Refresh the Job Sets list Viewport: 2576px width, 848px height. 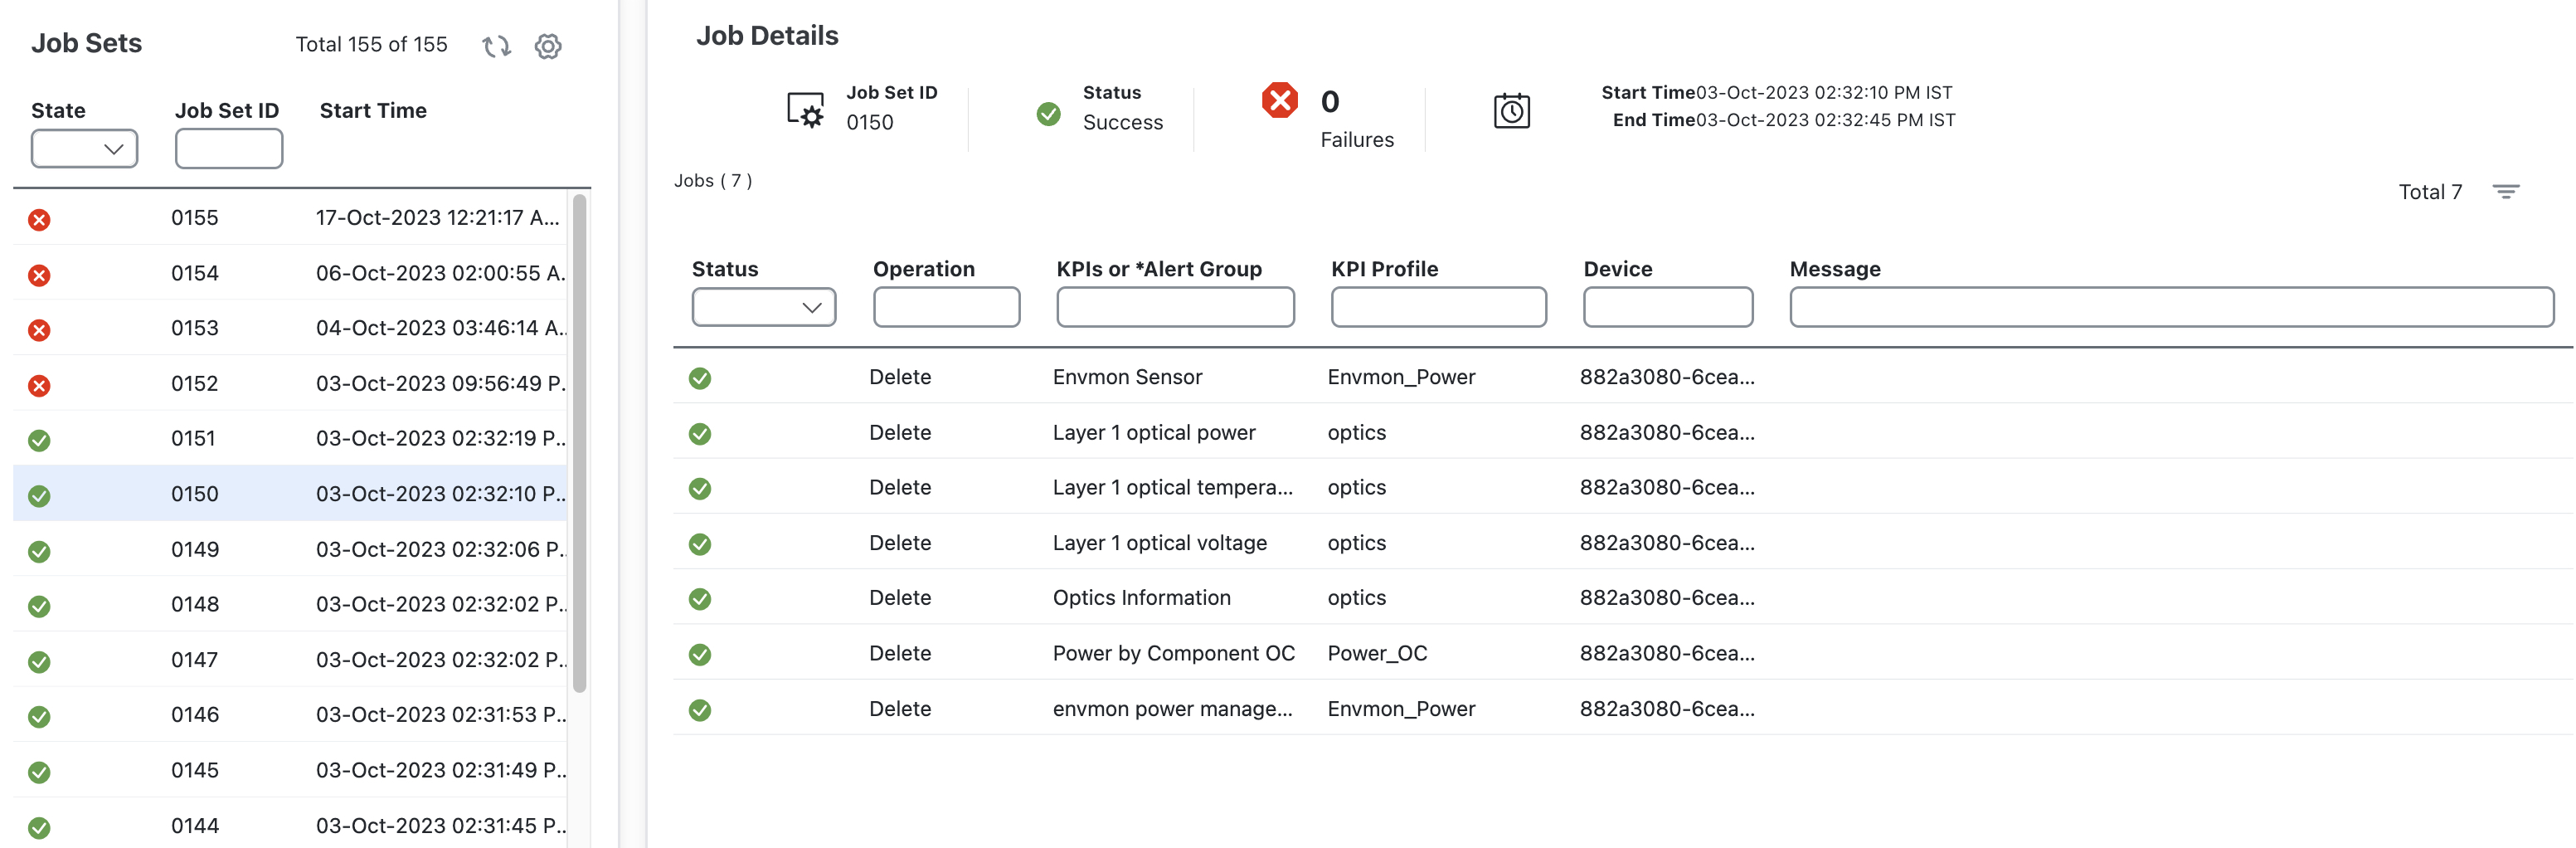496,46
